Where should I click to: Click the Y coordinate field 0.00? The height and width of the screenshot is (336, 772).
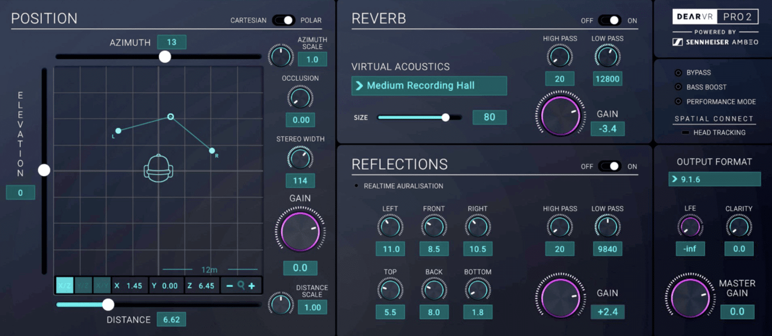166,286
